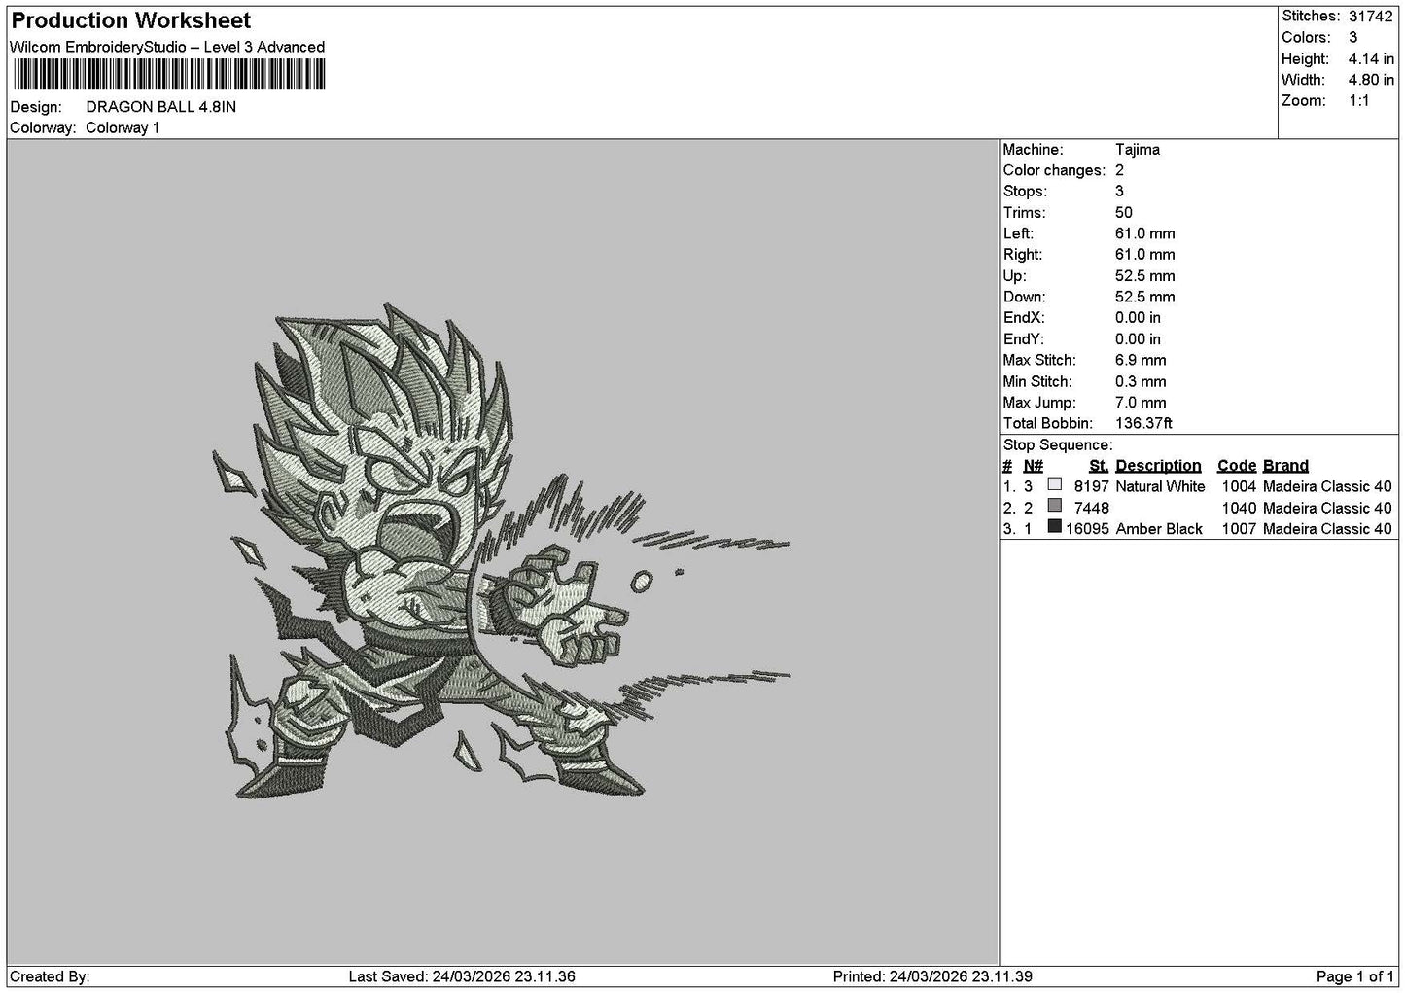
Task: Click the 'Brand' column header
Action: pos(1285,466)
